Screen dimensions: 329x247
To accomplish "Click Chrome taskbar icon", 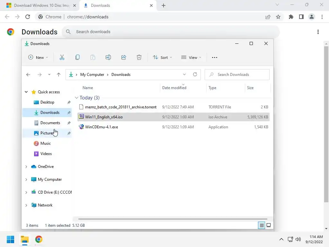I will pos(39,239).
